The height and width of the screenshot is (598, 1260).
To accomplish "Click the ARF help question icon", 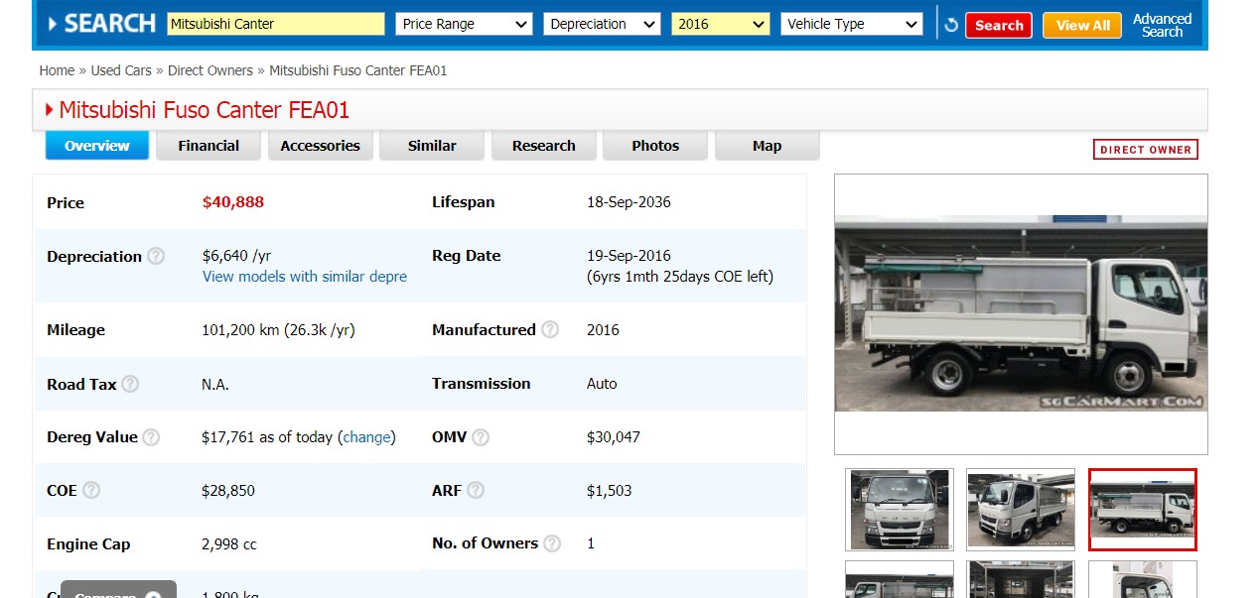I will coord(476,490).
